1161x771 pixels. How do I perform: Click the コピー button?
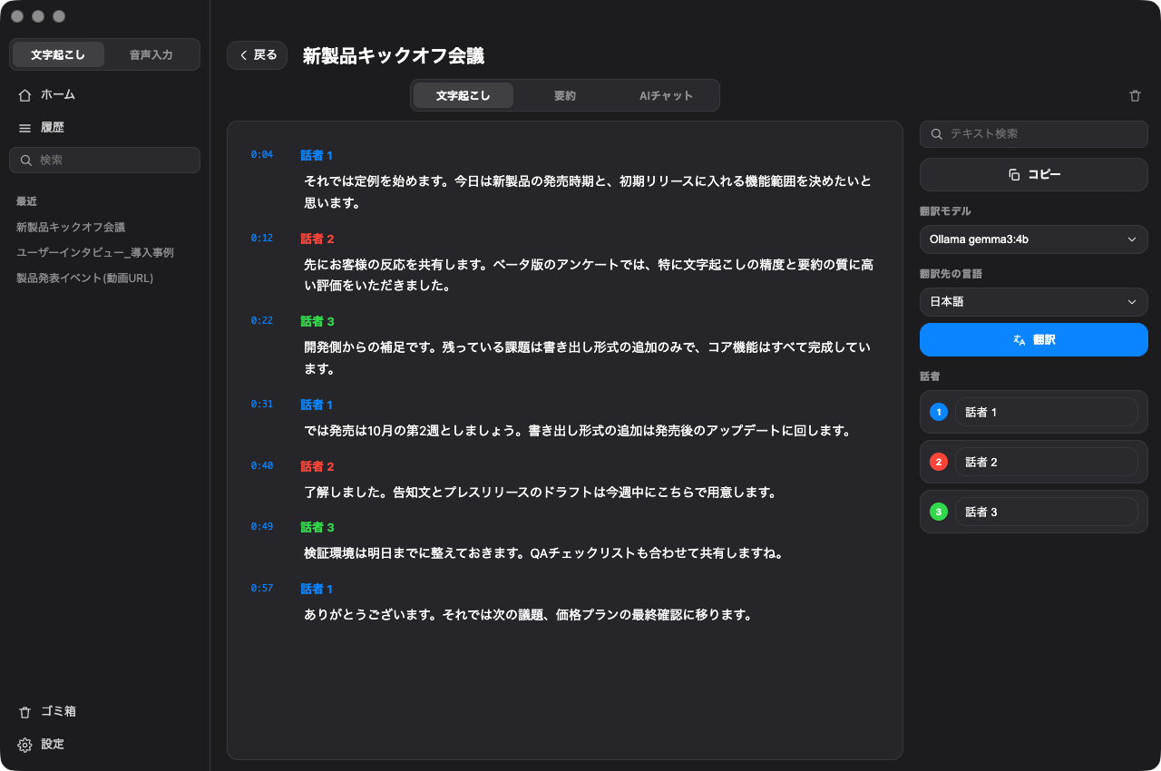(1034, 174)
